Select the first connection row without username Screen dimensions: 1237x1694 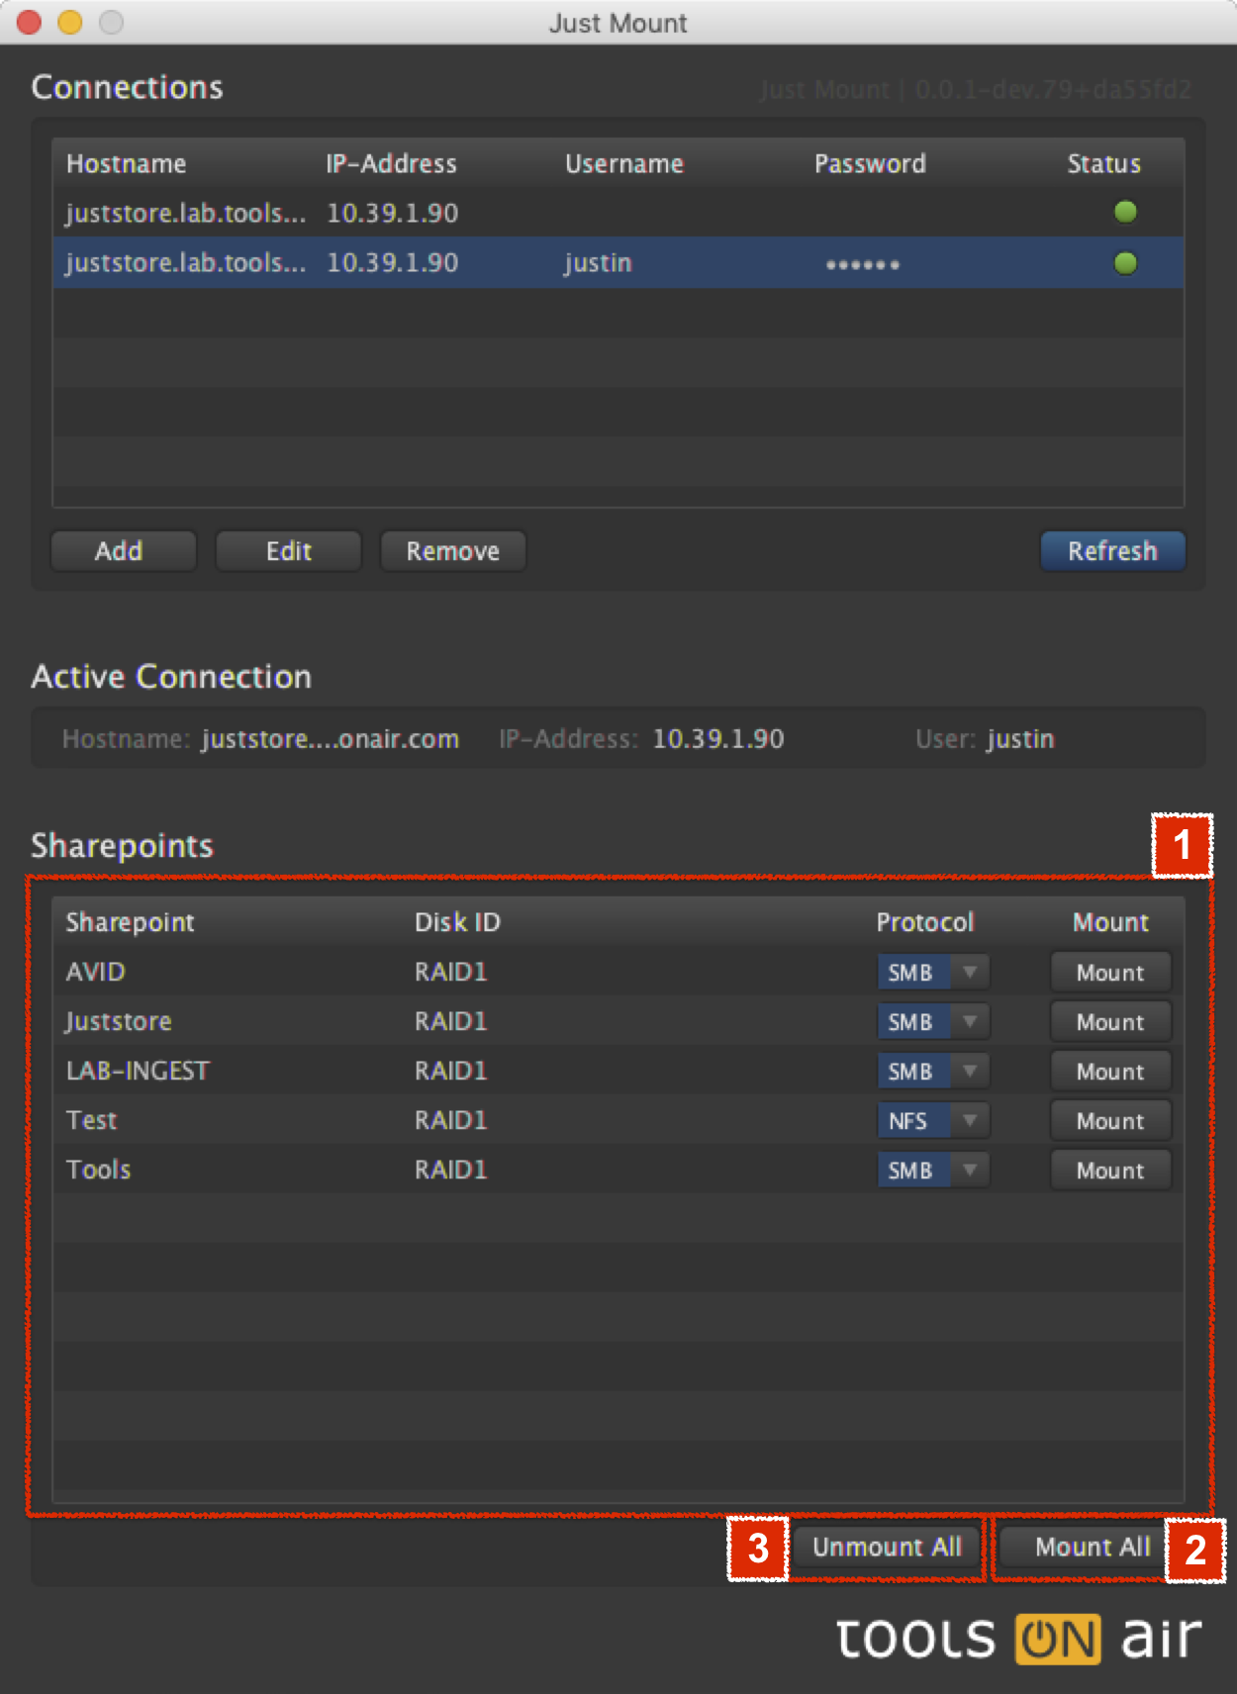tap(618, 213)
